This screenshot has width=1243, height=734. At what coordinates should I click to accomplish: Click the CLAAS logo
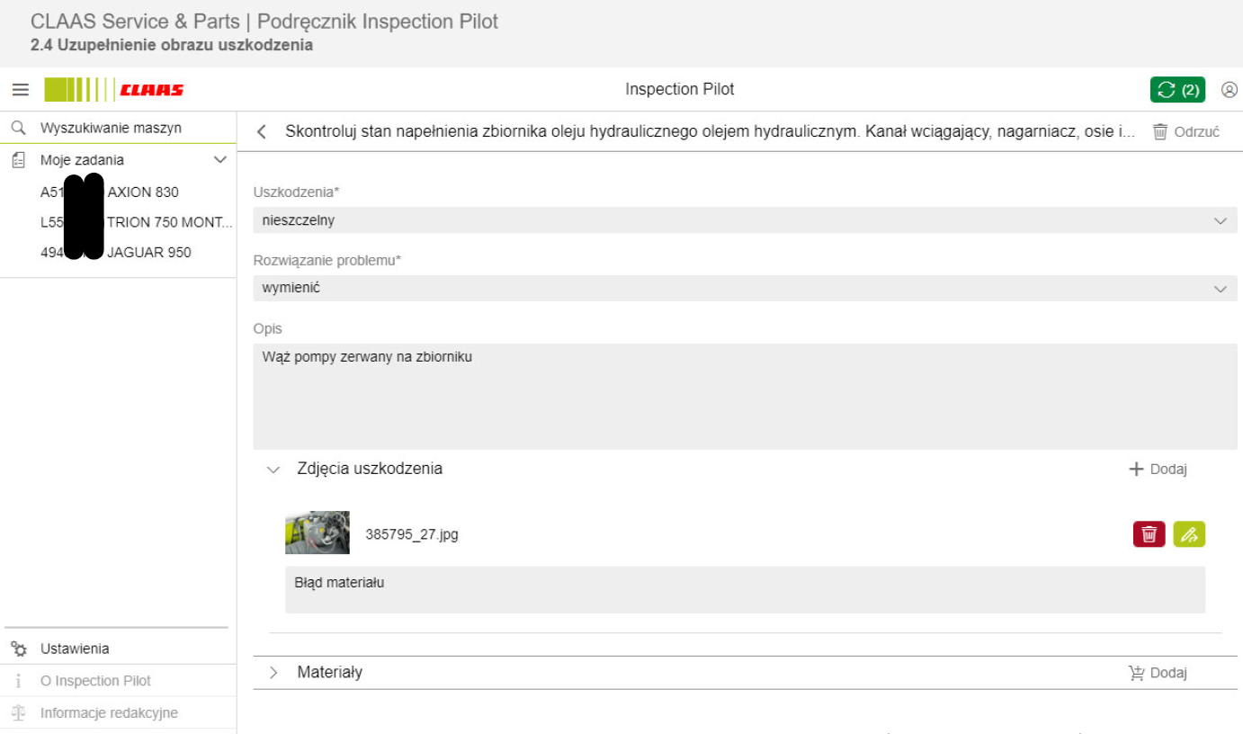pos(114,90)
